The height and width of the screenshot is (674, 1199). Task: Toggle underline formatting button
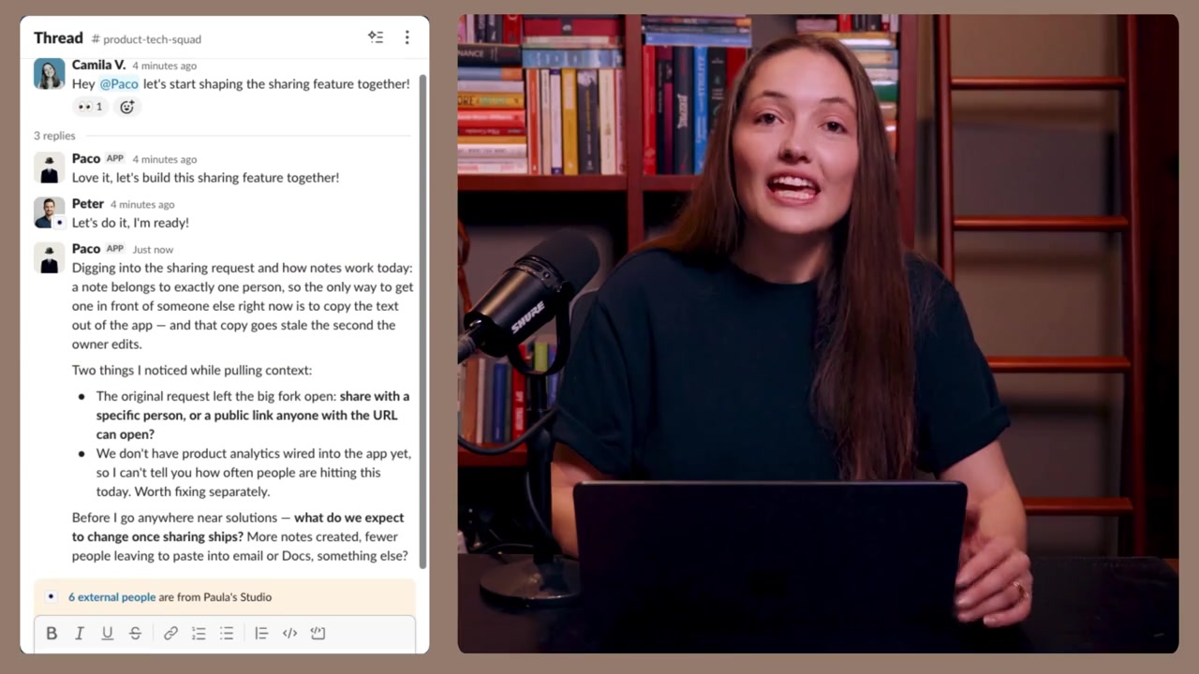107,634
